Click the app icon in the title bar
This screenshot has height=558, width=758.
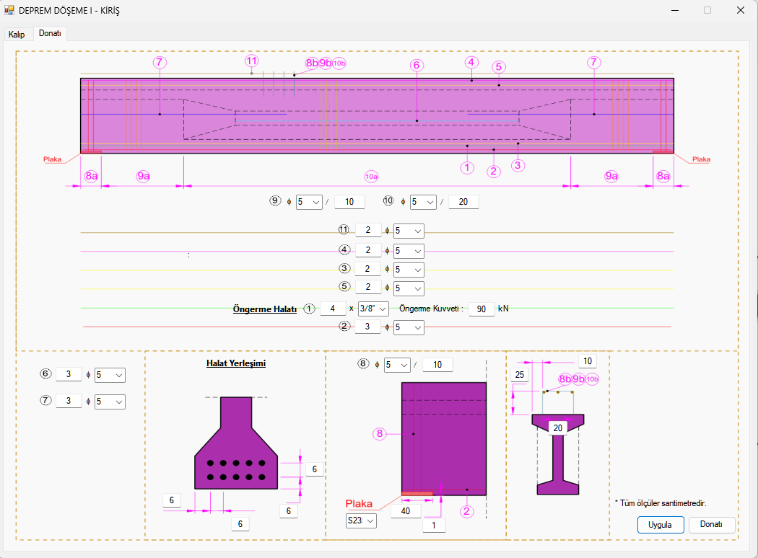pos(9,10)
